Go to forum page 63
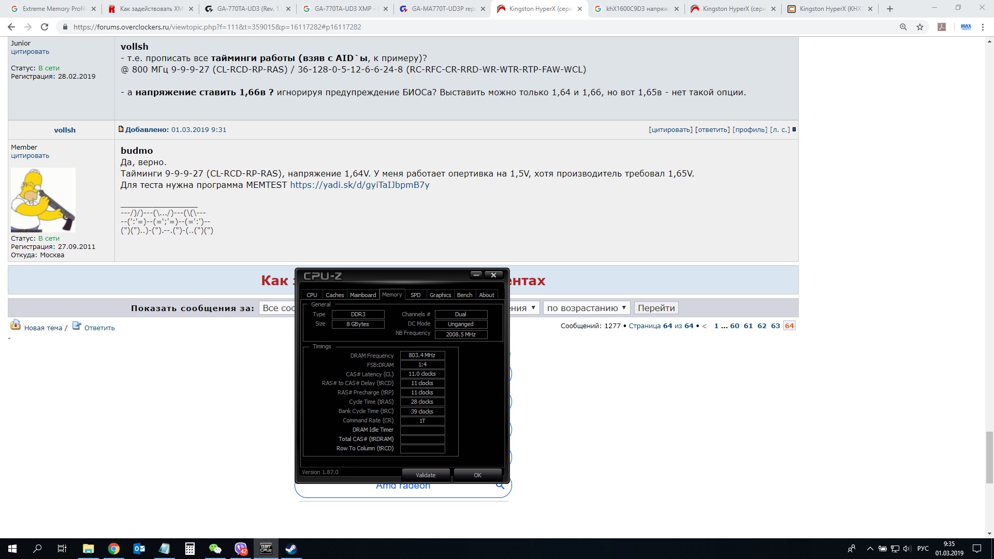The width and height of the screenshot is (994, 559). pyautogui.click(x=775, y=326)
